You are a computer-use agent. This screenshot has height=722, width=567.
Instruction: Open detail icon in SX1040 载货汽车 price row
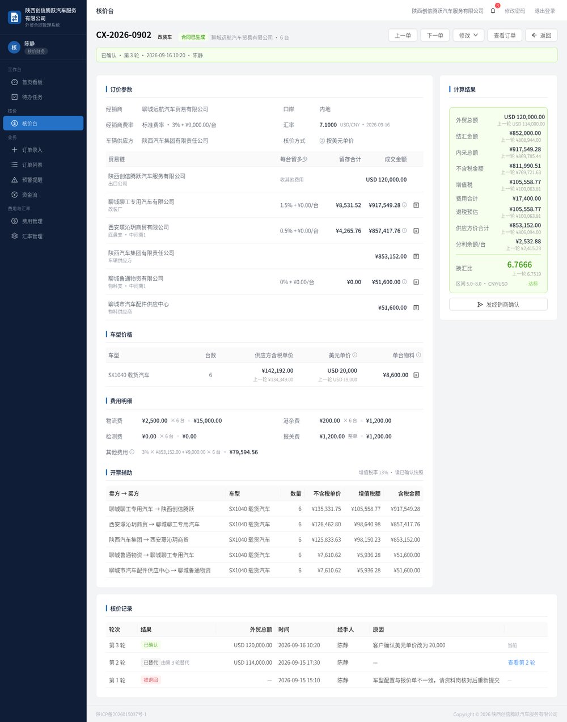[416, 375]
